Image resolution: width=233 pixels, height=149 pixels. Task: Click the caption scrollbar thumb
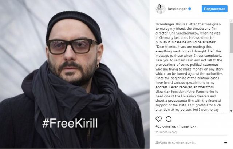pyautogui.click(x=232, y=38)
